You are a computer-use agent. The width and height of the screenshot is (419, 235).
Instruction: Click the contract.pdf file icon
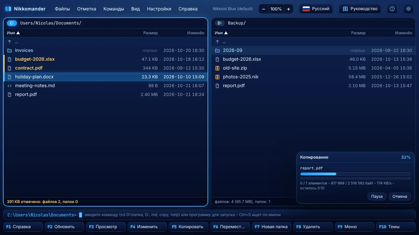[9, 68]
